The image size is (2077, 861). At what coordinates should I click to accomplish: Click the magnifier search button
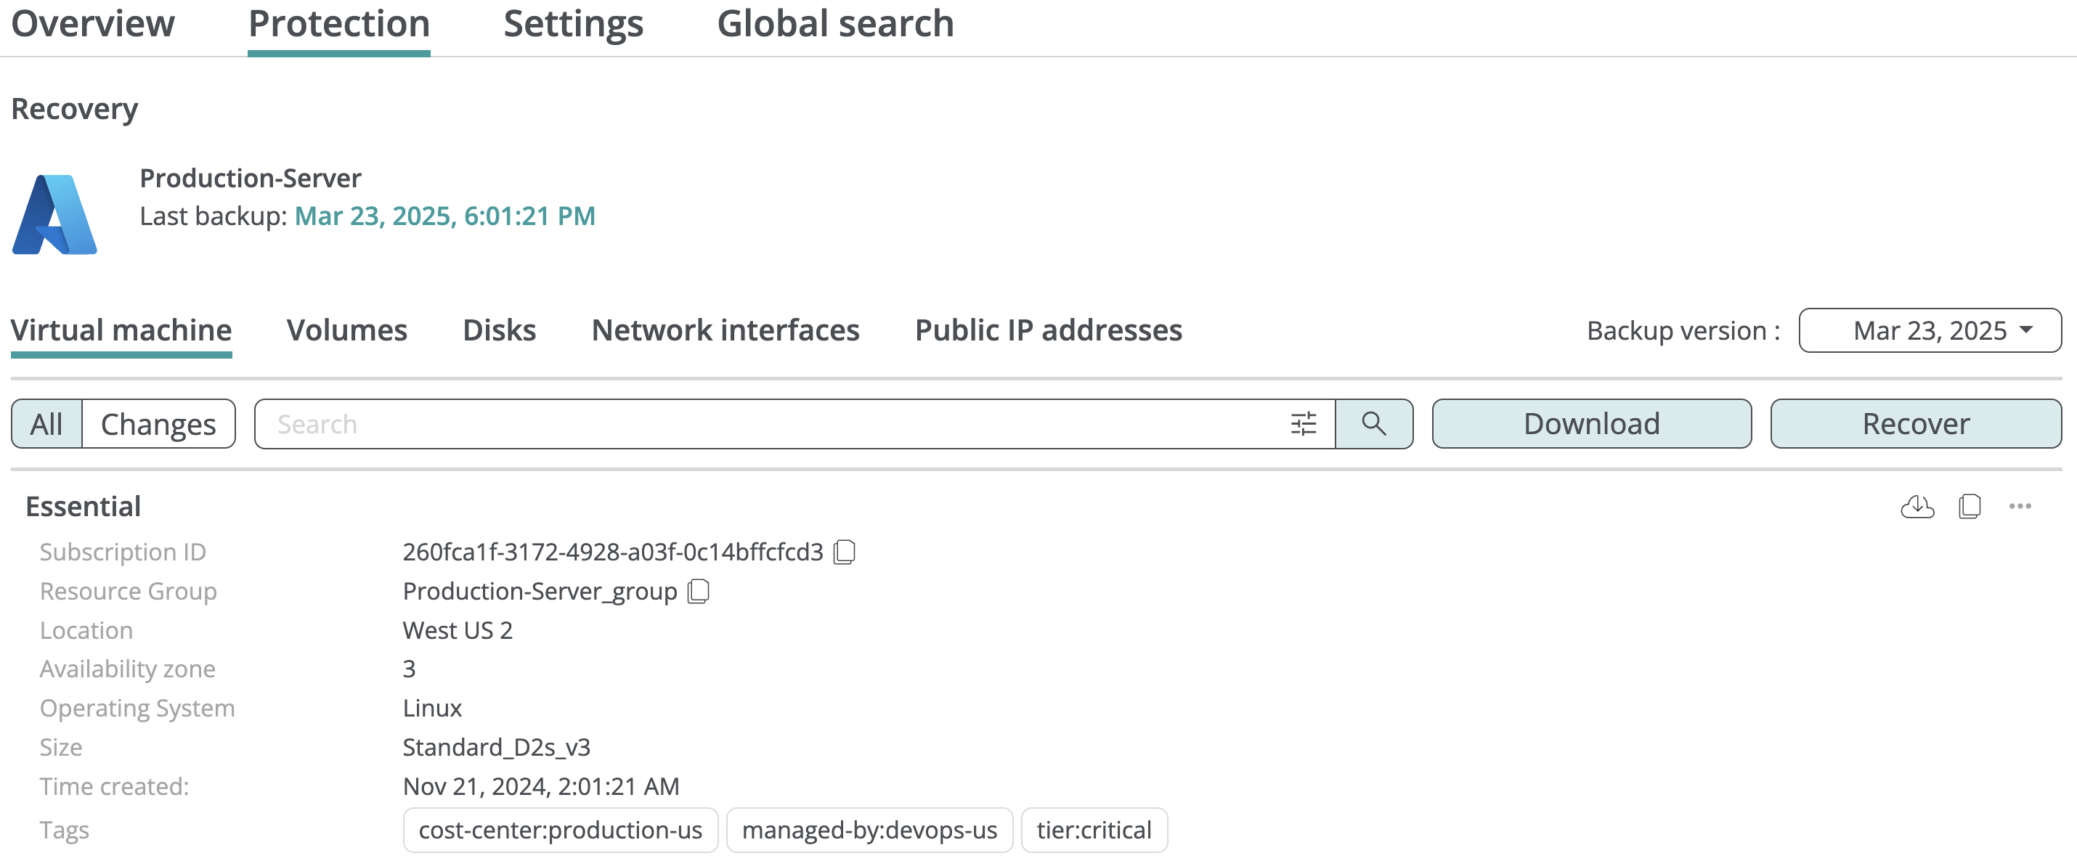(x=1374, y=424)
